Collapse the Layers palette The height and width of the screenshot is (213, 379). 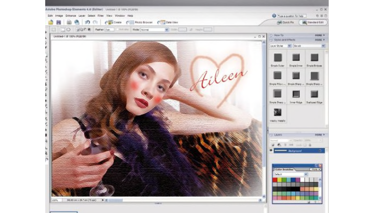pos(271,135)
